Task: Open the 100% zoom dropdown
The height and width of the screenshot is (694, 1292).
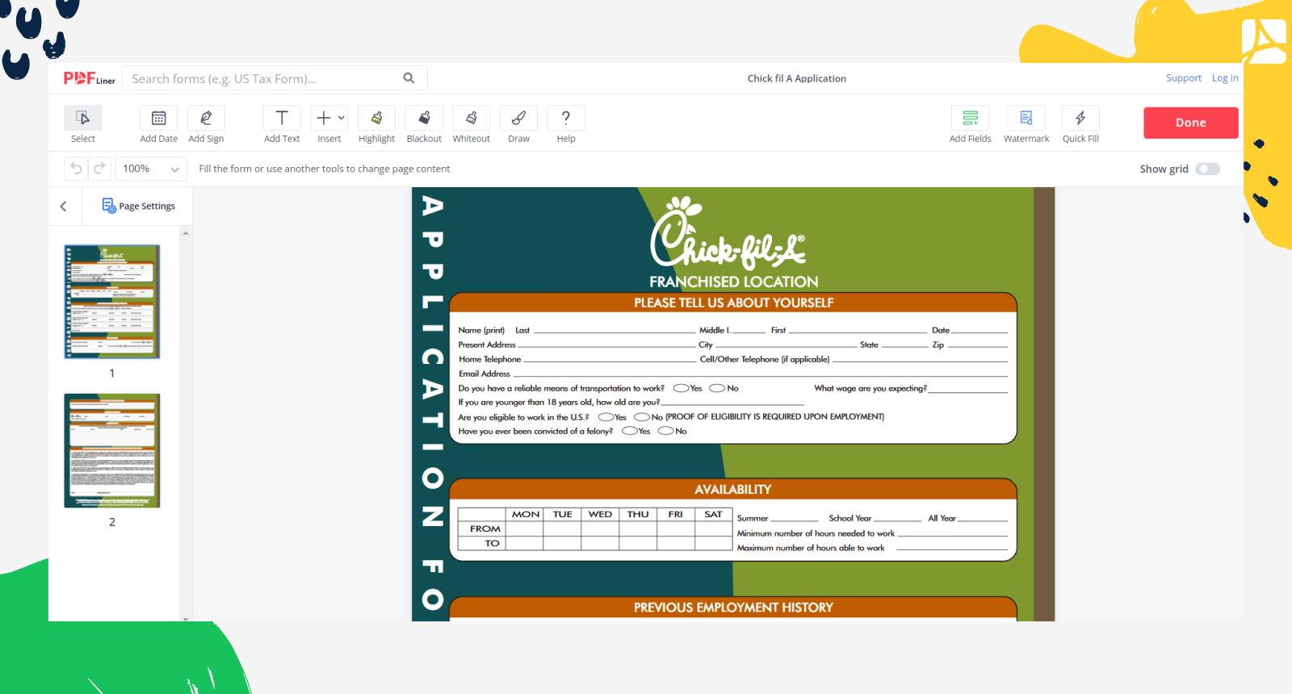Action: [x=151, y=169]
